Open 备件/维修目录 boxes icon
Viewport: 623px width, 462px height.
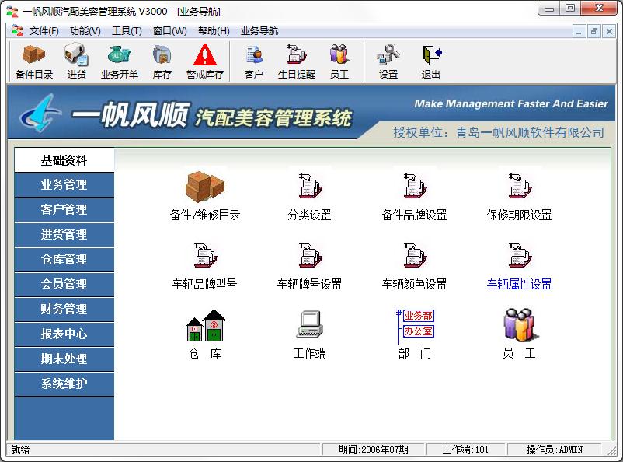[x=205, y=187]
